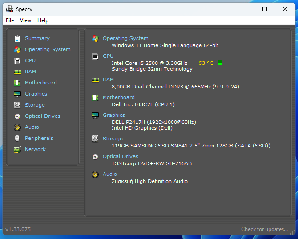Click the Optical Drives disc icon in summary panel
298x239 pixels.
95,157
